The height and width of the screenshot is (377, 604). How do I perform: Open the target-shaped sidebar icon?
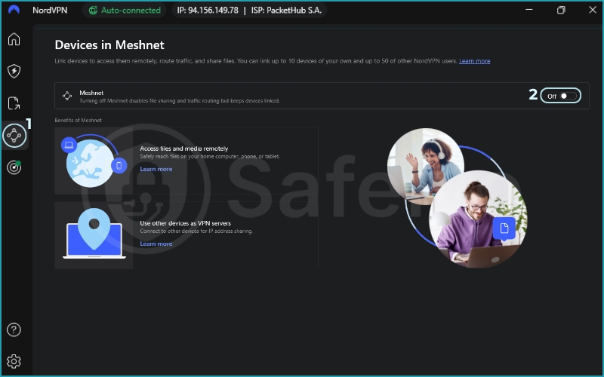(14, 167)
